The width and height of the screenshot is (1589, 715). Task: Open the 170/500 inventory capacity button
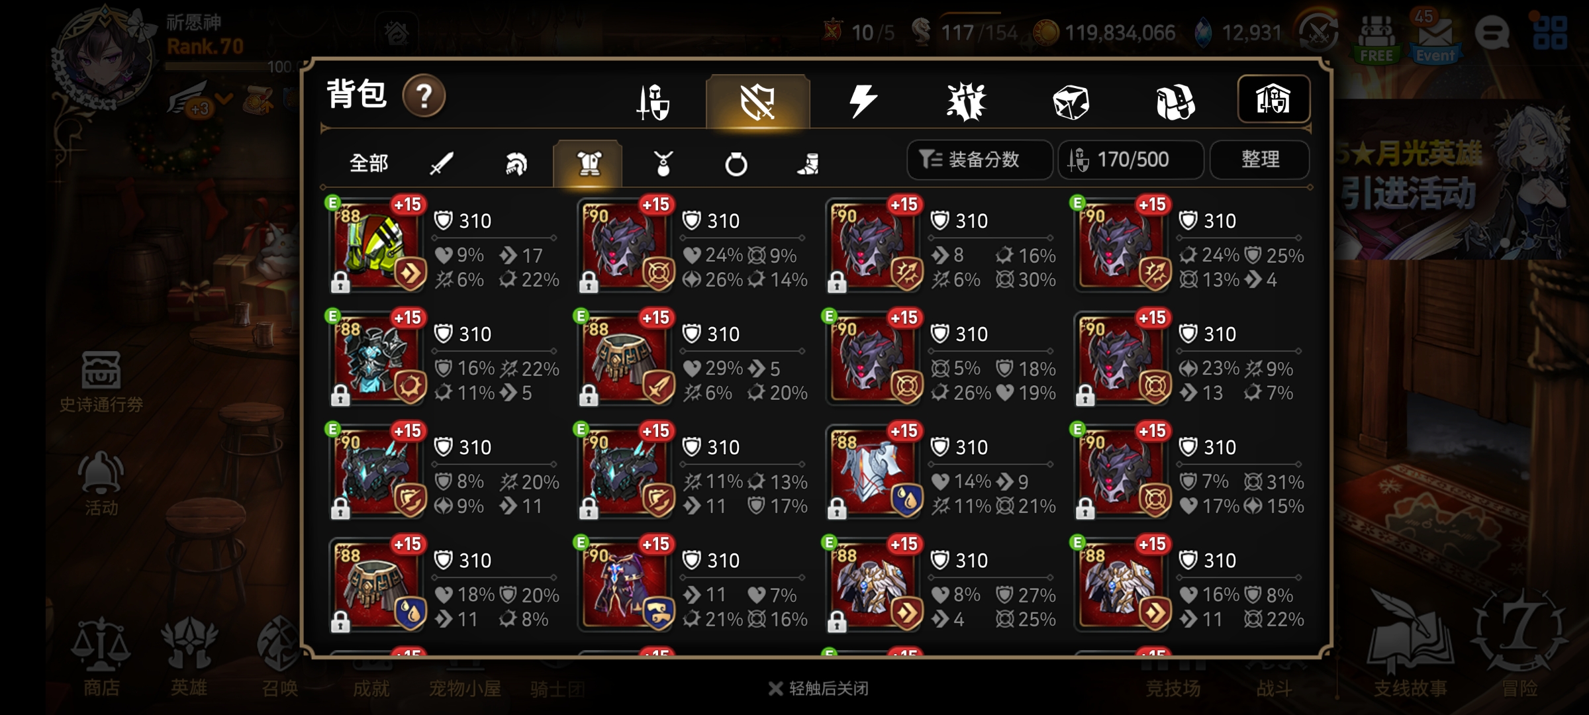click(x=1131, y=160)
